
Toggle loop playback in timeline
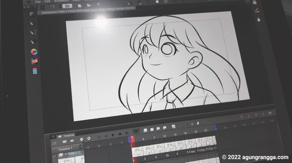tap(136, 131)
